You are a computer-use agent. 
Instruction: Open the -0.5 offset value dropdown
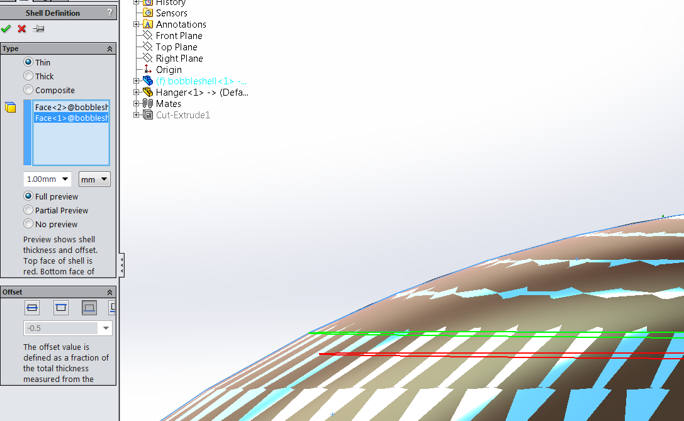[106, 328]
